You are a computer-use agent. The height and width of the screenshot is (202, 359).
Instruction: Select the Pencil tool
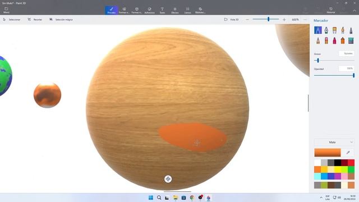coord(318,41)
